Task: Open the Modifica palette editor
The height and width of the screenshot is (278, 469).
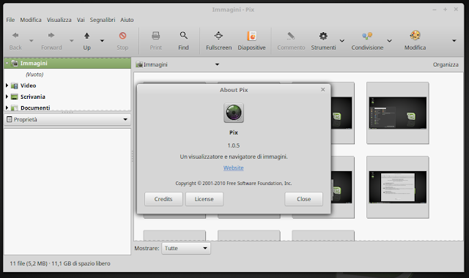Action: point(415,36)
